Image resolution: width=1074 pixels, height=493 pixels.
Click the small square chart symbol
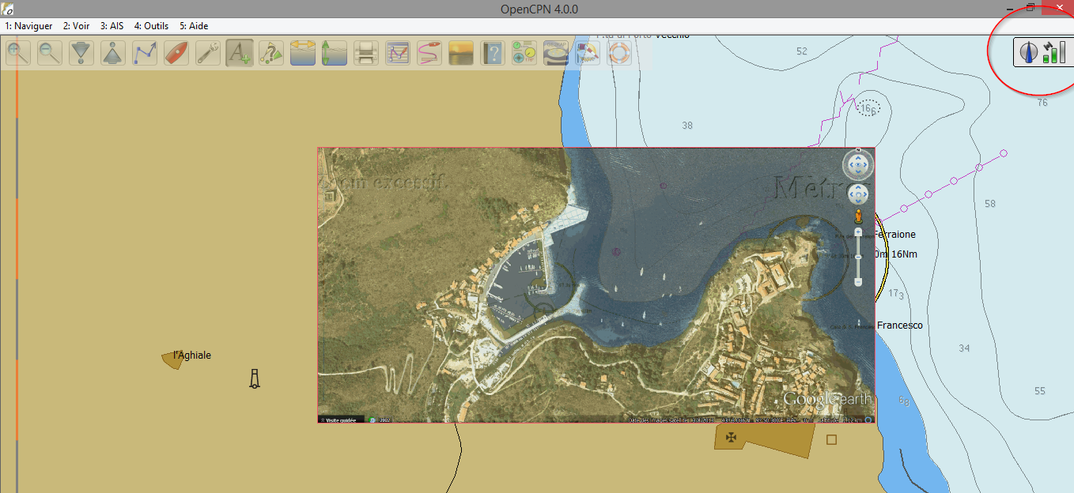[831, 439]
